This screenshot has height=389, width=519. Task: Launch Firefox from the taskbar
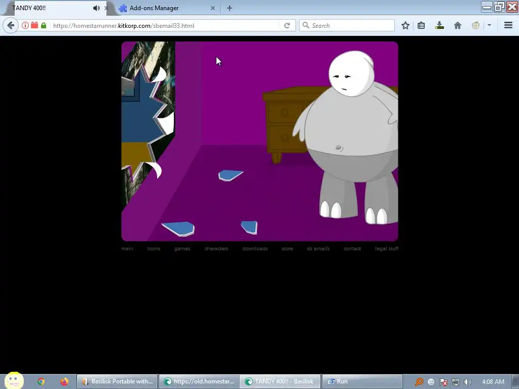pyautogui.click(x=64, y=381)
